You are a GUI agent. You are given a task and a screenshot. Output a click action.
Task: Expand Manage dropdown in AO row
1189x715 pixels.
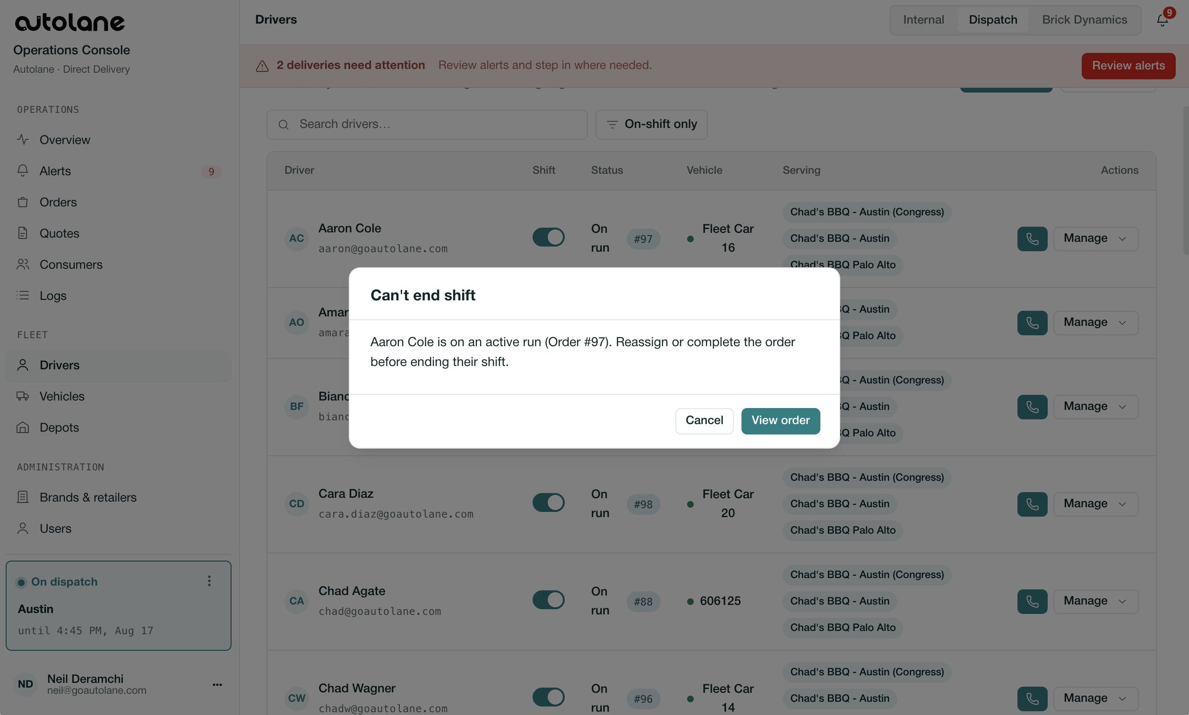click(x=1095, y=323)
